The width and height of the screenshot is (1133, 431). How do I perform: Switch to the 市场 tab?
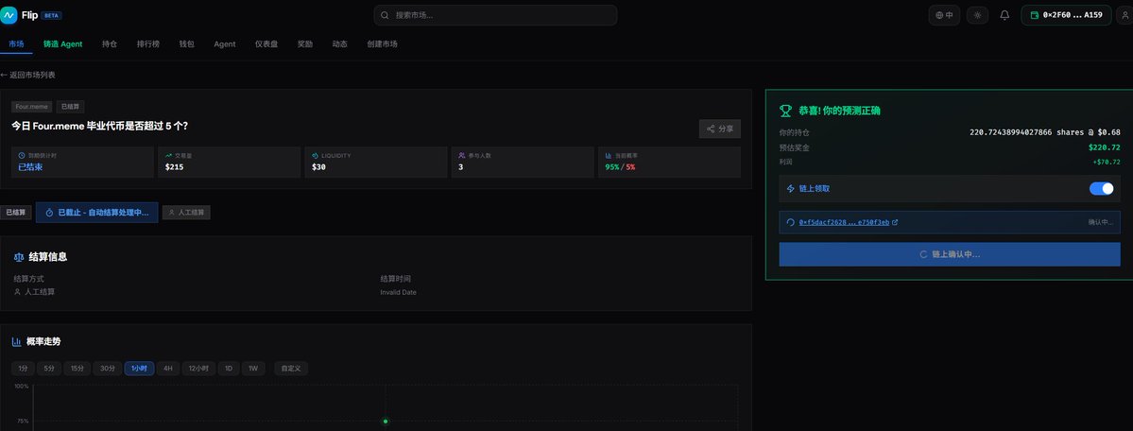(16, 44)
